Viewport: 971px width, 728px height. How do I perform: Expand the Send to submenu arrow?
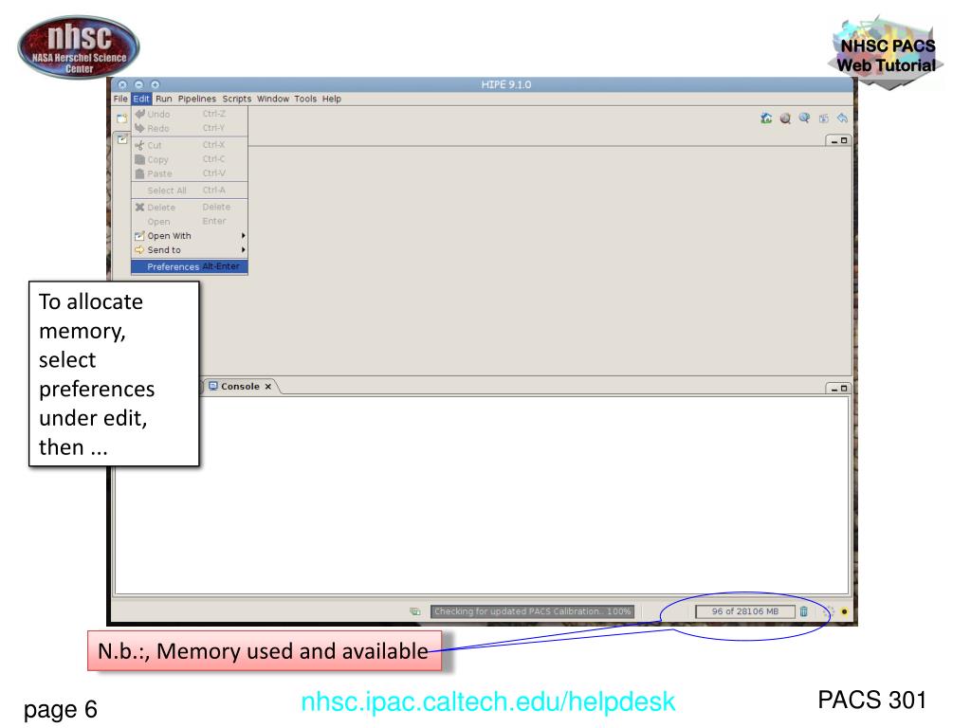244,250
